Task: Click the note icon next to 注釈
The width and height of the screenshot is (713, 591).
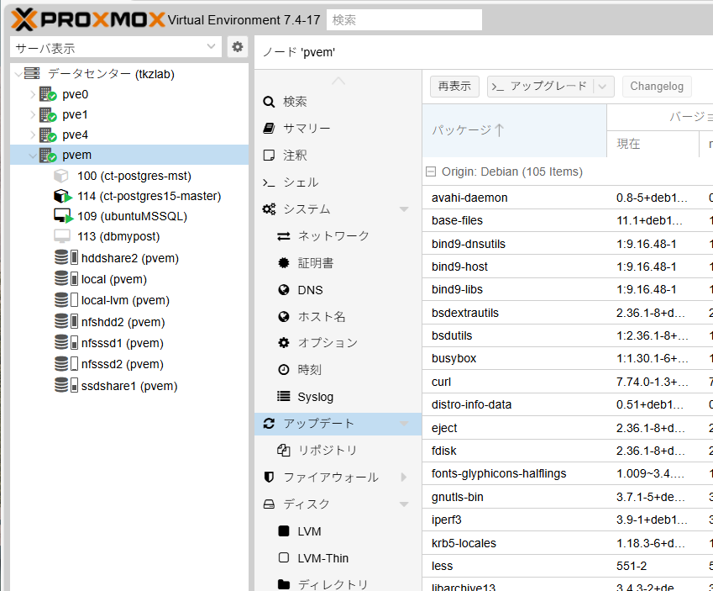Action: [269, 156]
